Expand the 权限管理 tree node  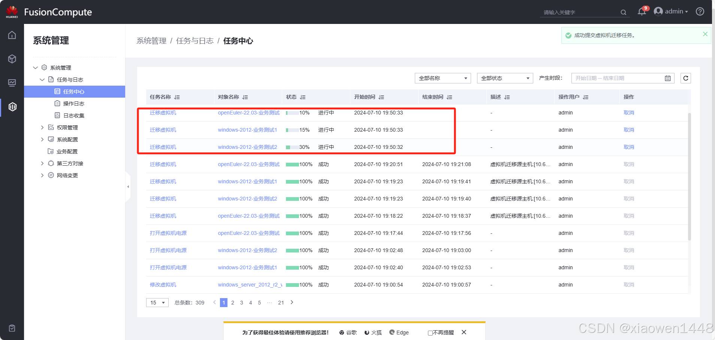coord(42,128)
